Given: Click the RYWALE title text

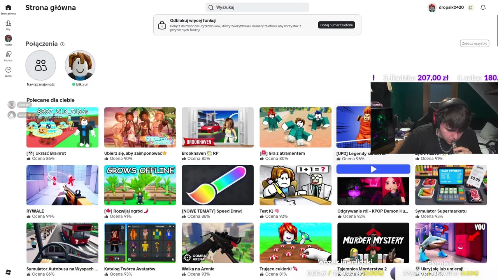Looking at the screenshot, I should 35,211.
